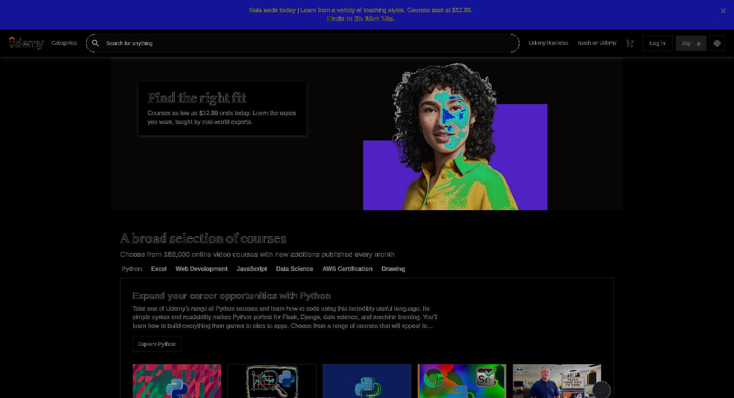Image resolution: width=734 pixels, height=398 pixels.
Task: Open Udemy Business link
Action: tap(548, 43)
